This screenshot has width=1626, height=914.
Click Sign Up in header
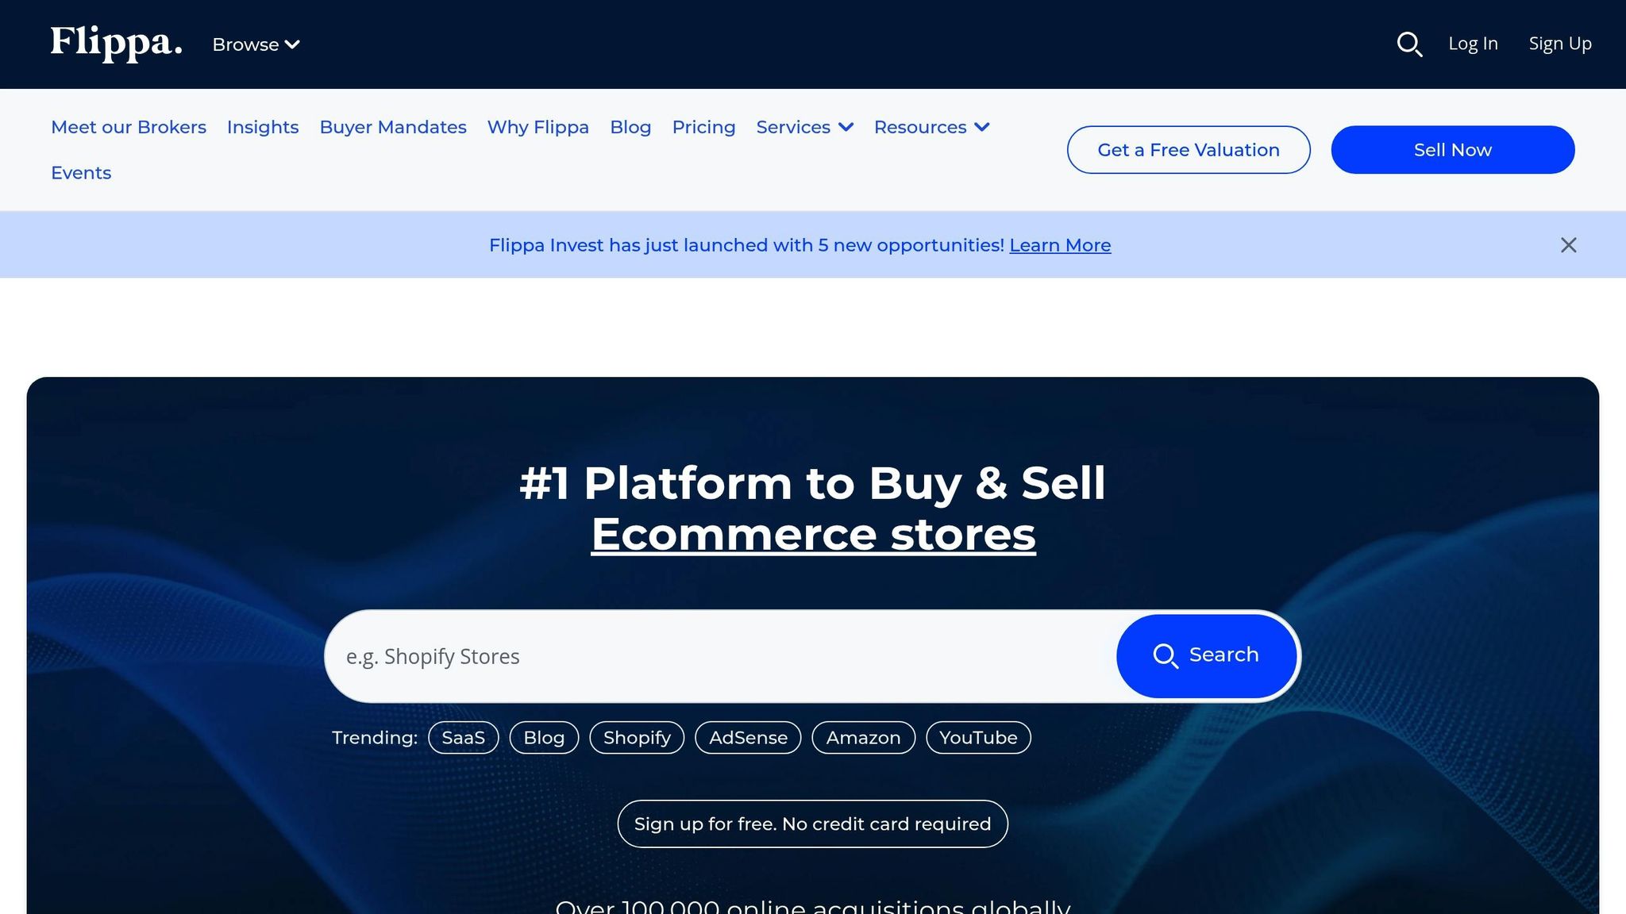click(1560, 44)
